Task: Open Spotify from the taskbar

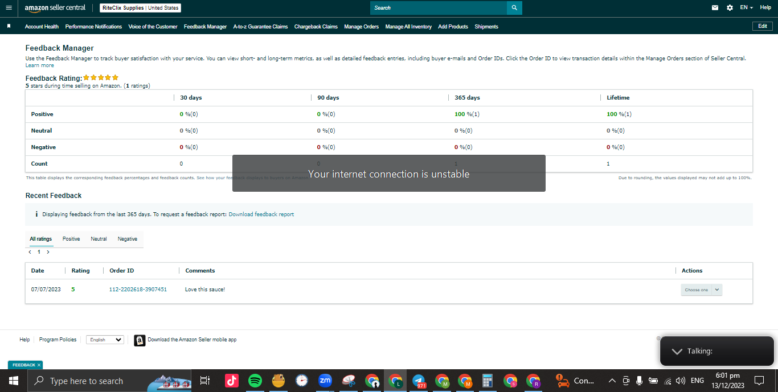Action: pyautogui.click(x=255, y=381)
